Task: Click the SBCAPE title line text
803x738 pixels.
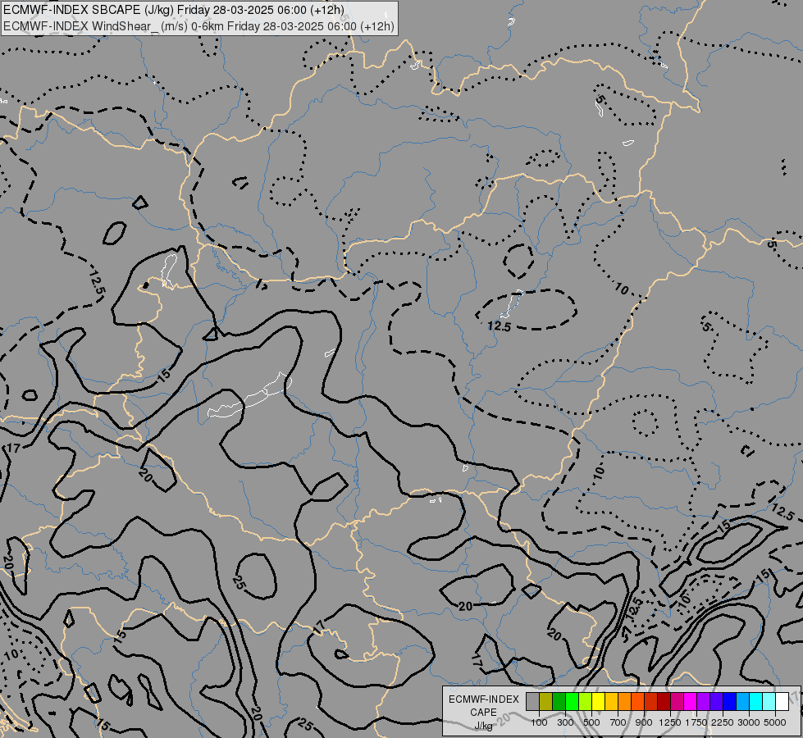Action: coord(174,10)
